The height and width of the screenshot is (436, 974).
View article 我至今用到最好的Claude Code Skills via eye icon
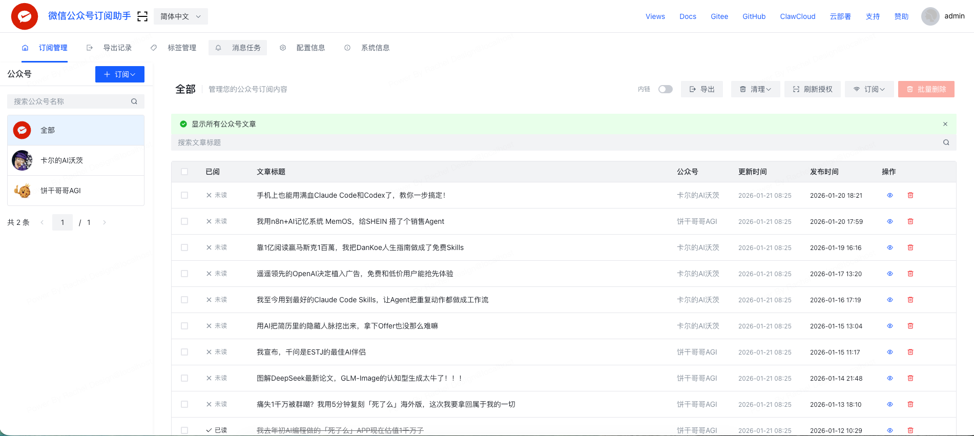click(x=890, y=300)
